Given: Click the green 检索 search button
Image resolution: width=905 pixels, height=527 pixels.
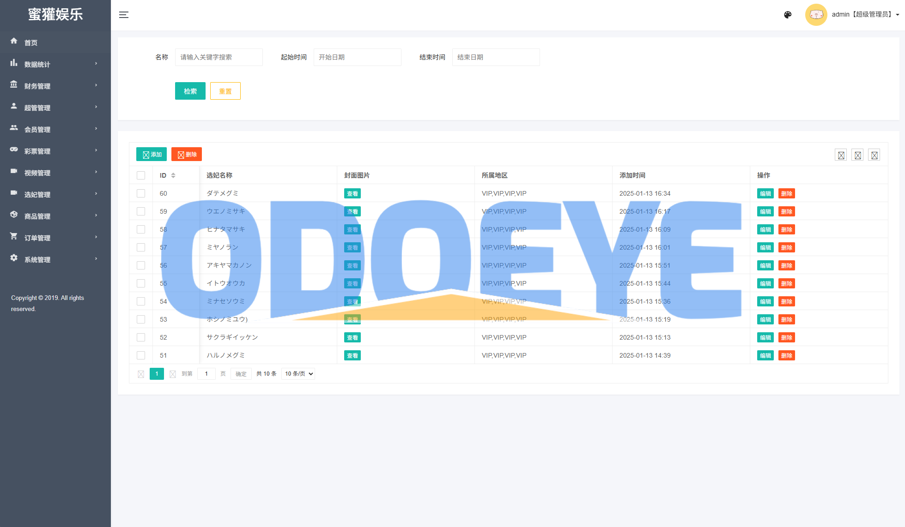Looking at the screenshot, I should click(190, 91).
